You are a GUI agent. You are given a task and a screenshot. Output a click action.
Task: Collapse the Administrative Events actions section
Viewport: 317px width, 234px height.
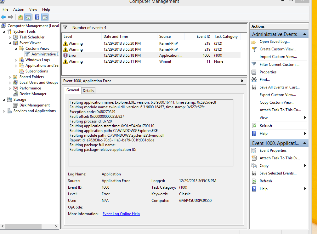305,34
